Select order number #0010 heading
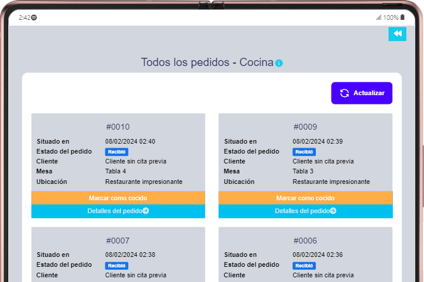 pyautogui.click(x=118, y=127)
